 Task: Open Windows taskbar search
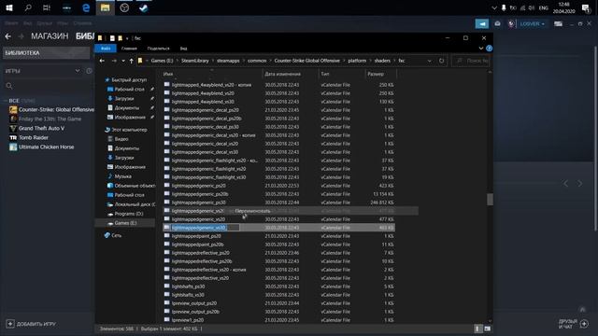28,7
